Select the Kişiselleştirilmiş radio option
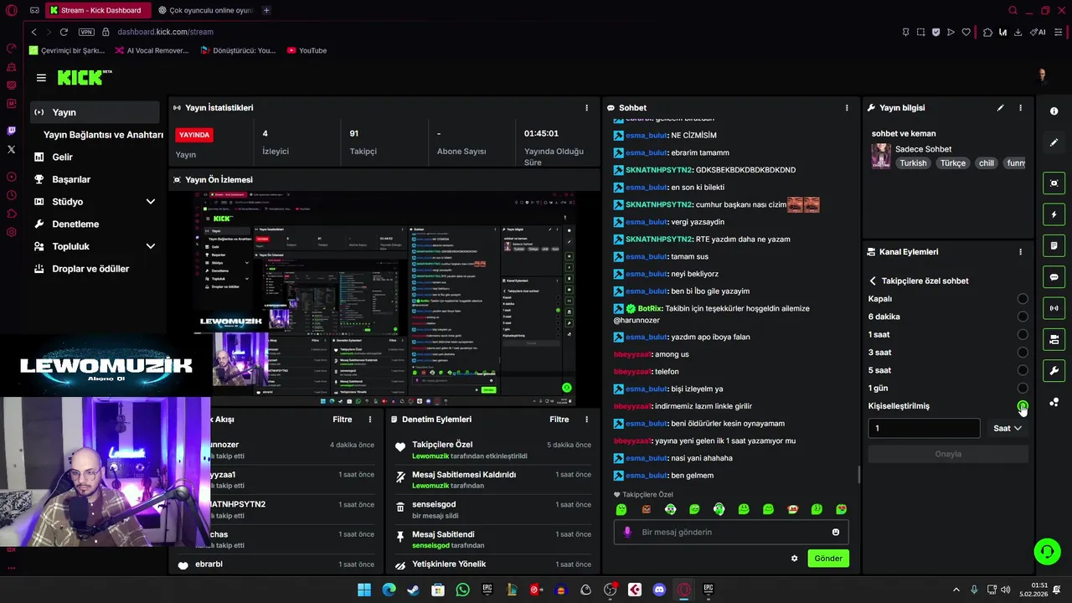Image resolution: width=1072 pixels, height=603 pixels. click(x=1023, y=406)
